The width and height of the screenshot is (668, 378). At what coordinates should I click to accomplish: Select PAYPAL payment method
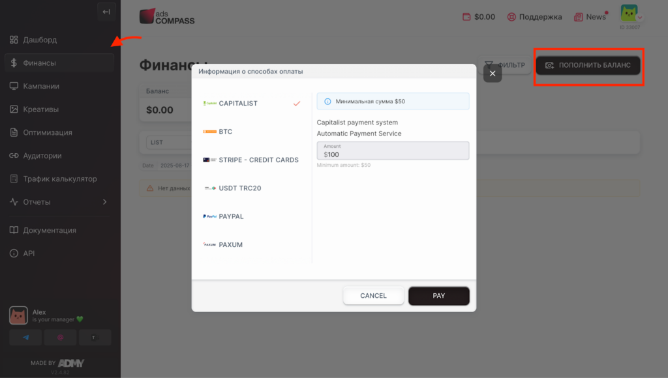tap(252, 216)
